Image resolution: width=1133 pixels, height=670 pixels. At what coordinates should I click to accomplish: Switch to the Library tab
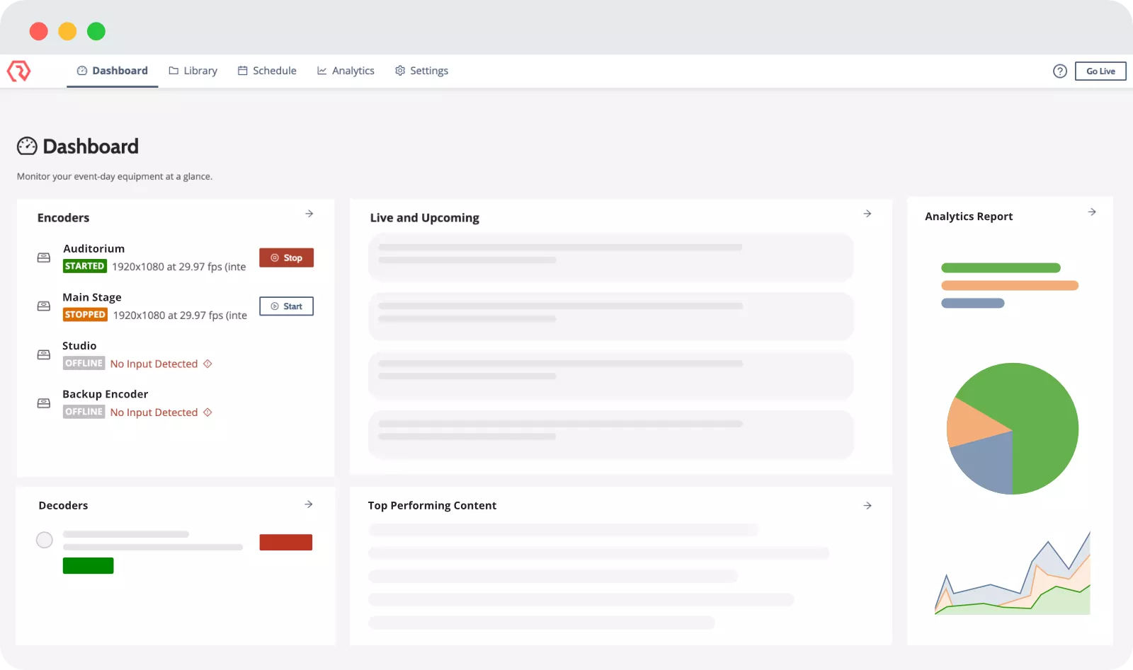tap(193, 71)
